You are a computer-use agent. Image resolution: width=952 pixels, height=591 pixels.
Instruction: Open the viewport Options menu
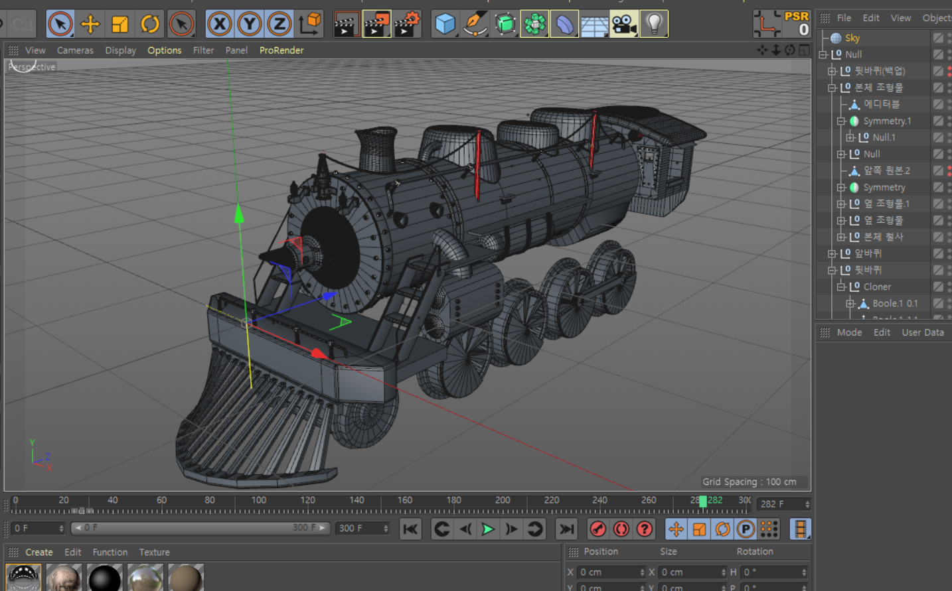[164, 50]
